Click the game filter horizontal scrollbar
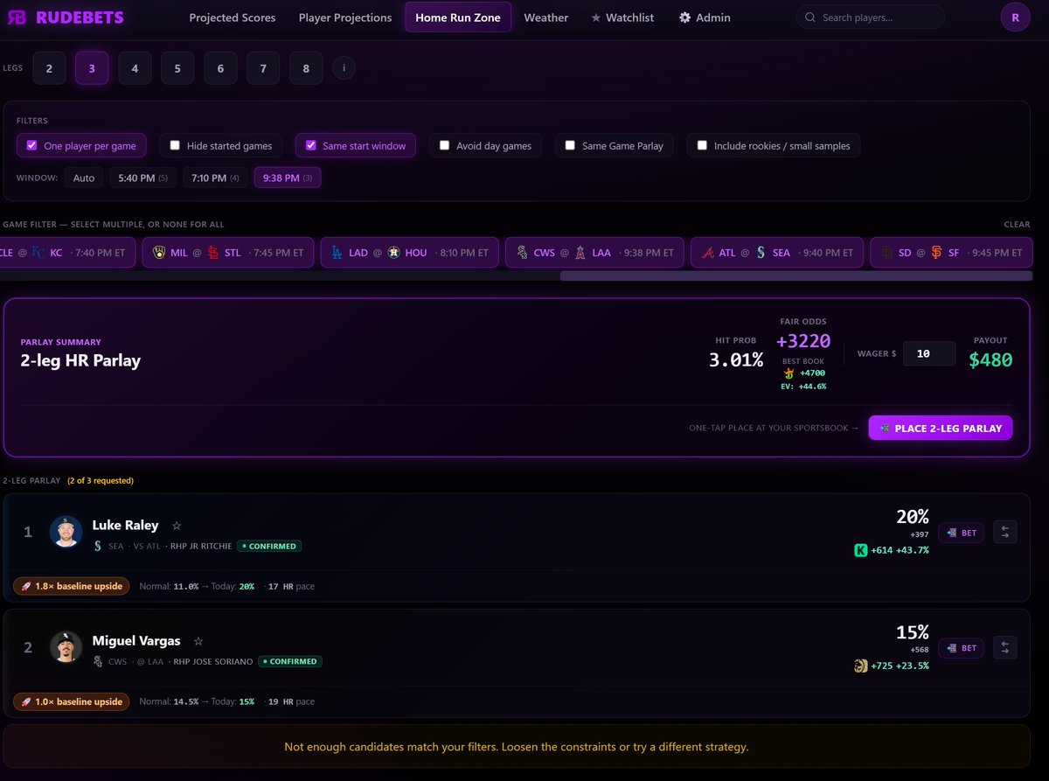The width and height of the screenshot is (1049, 781). (x=796, y=275)
